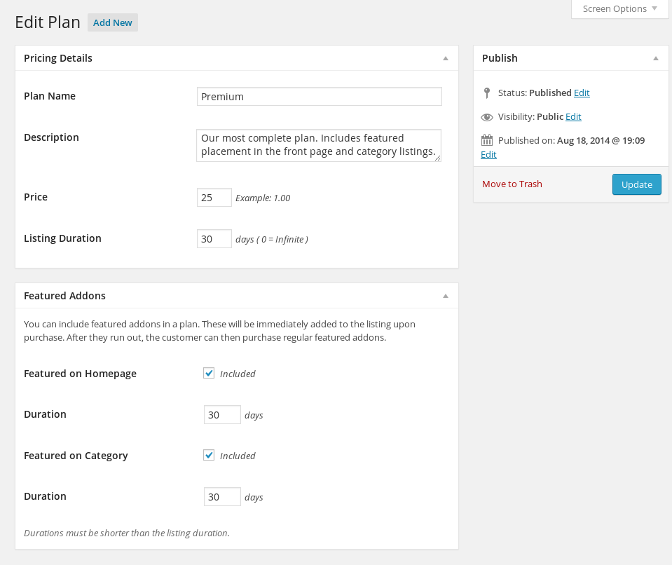The image size is (672, 565).
Task: Select the Listing Duration field
Action: point(214,239)
